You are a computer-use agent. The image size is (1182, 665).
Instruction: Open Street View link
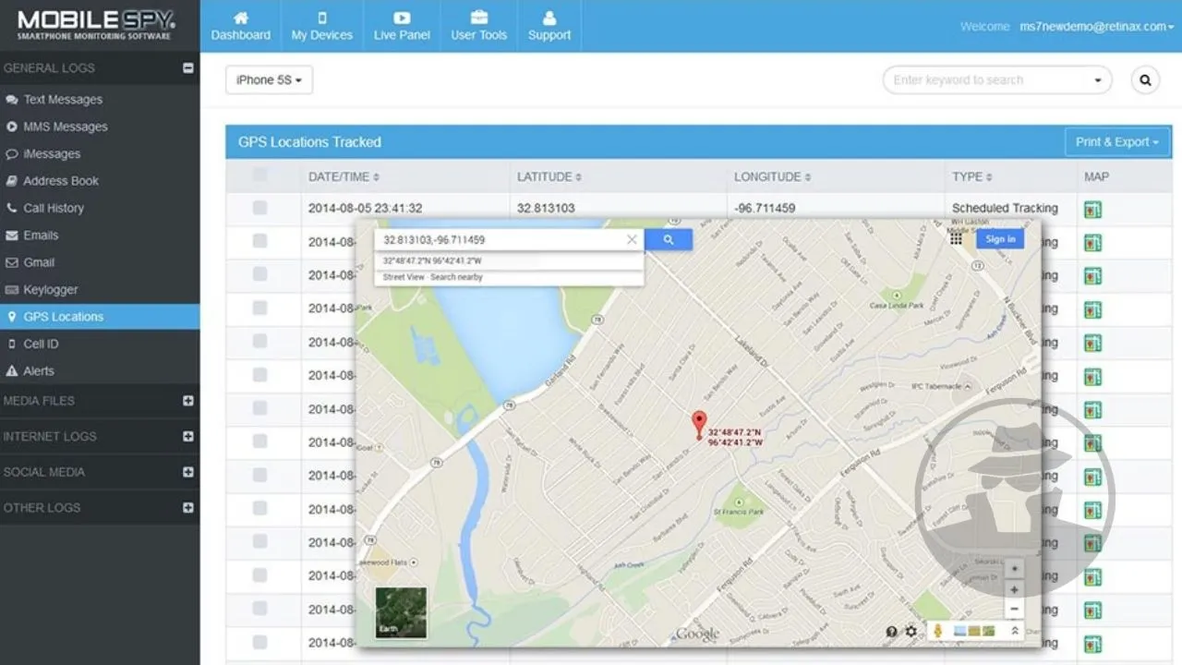[404, 277]
